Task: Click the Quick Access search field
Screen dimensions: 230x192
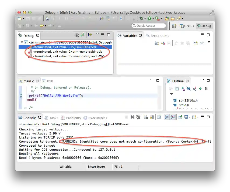Action: (x=149, y=26)
